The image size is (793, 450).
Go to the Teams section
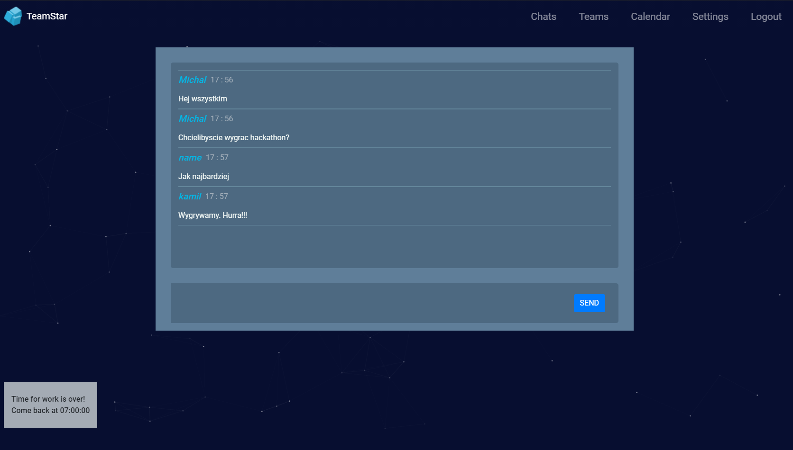(x=593, y=17)
